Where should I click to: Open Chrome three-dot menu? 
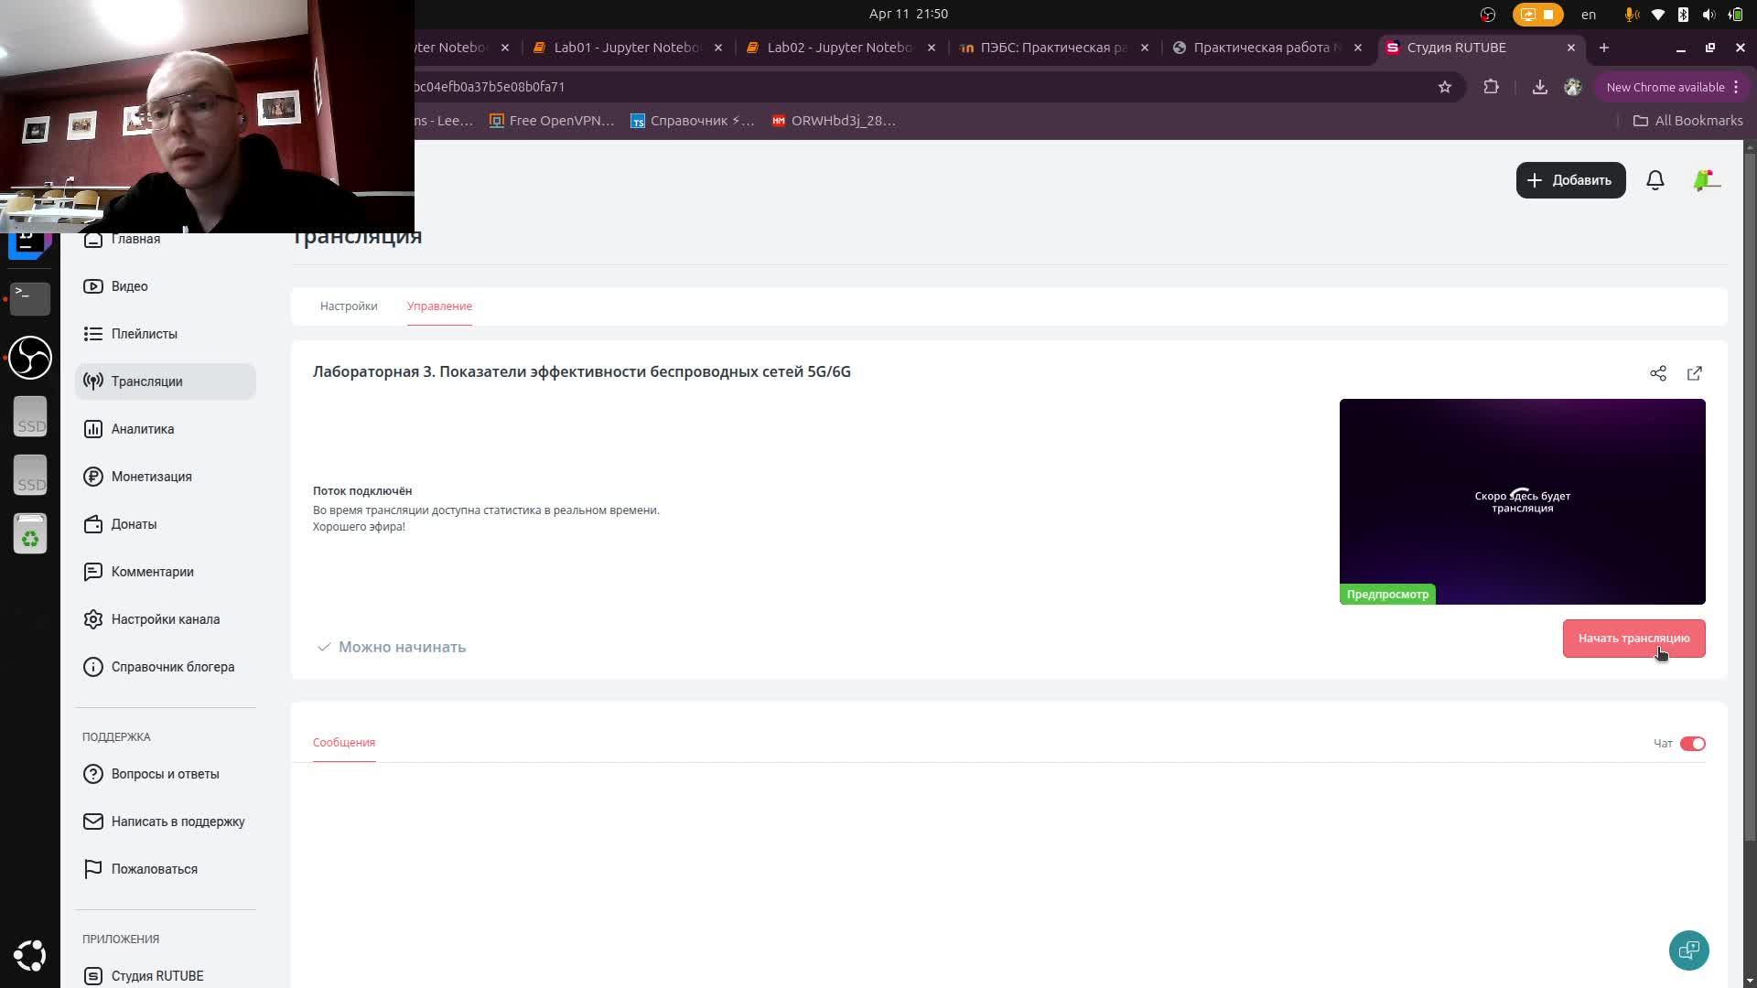[1736, 87]
